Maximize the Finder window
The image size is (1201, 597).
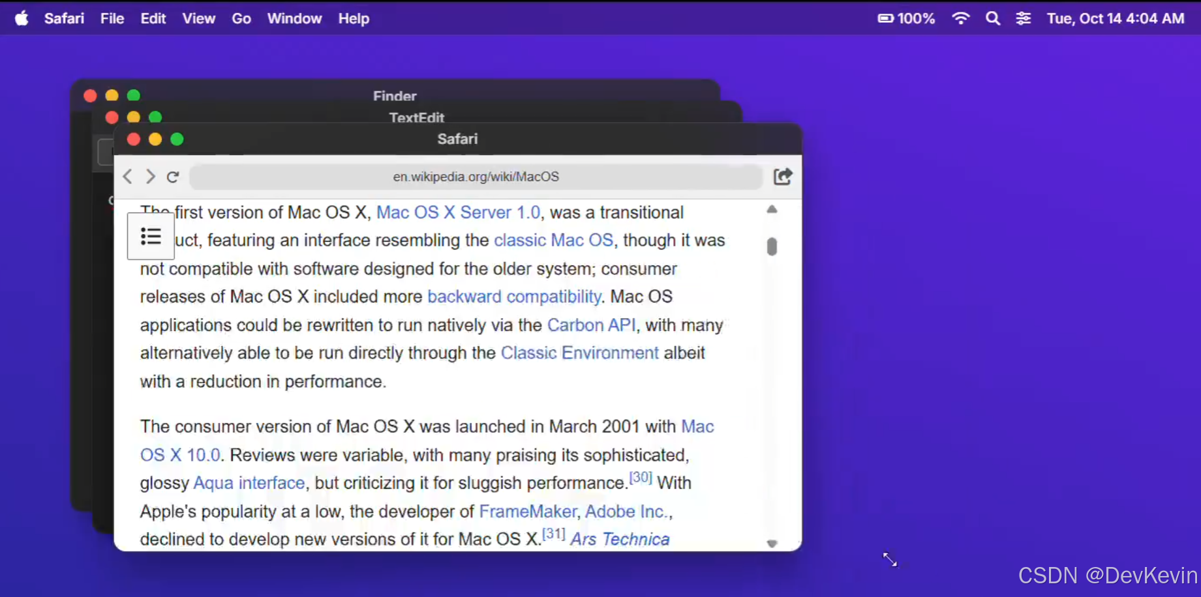tap(133, 96)
